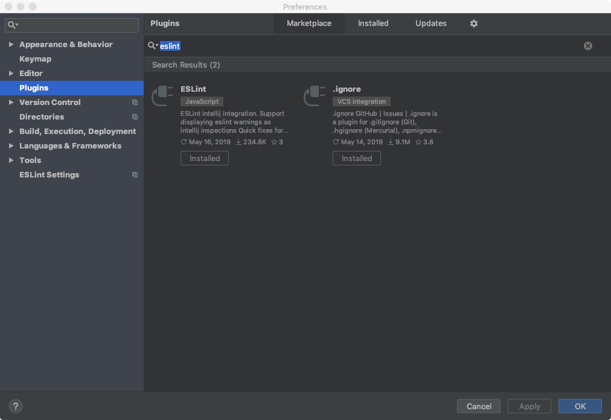611x420 pixels.
Task: Open the .ignore plugin title
Action: [x=347, y=89]
